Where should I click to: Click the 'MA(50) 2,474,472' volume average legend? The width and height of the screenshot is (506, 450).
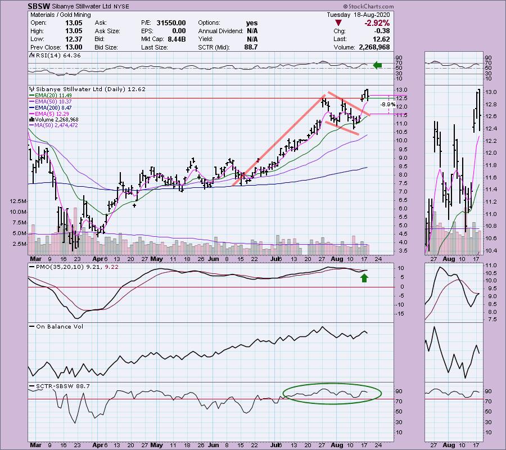pyautogui.click(x=56, y=125)
